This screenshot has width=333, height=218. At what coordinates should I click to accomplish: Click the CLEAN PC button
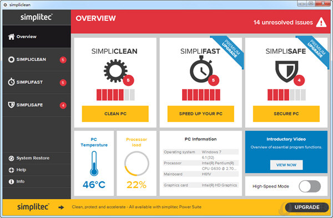115,114
